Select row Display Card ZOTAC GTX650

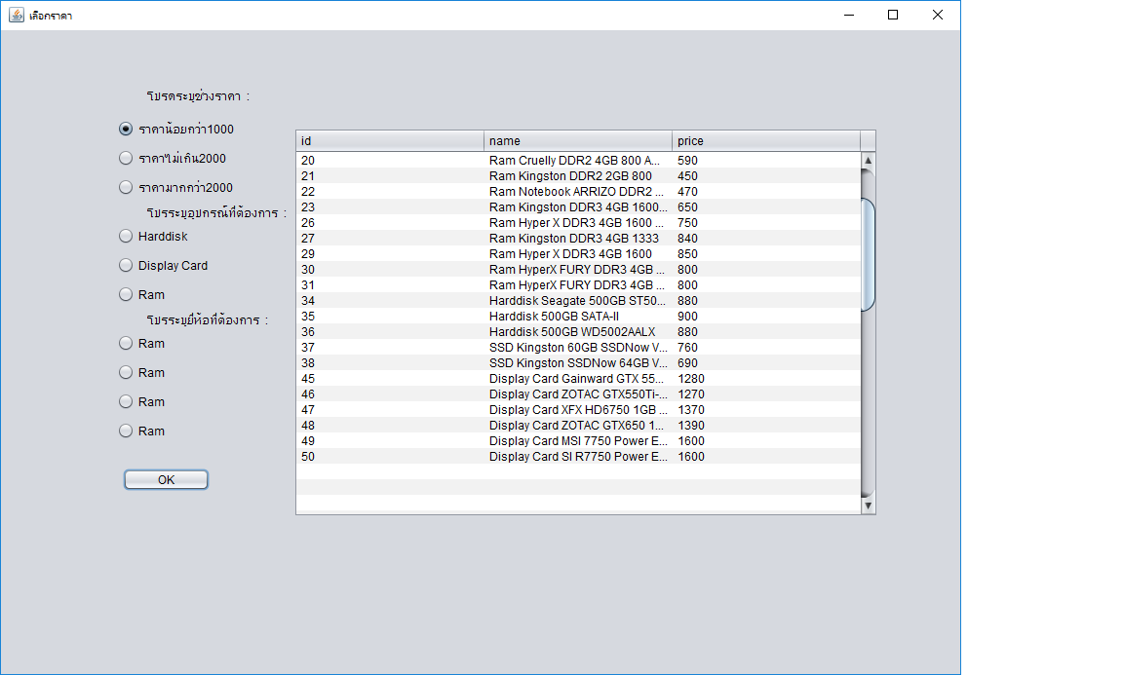[x=578, y=426]
